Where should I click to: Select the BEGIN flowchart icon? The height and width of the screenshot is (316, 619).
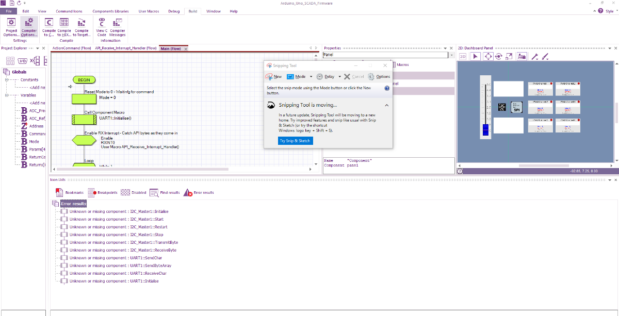(x=84, y=80)
